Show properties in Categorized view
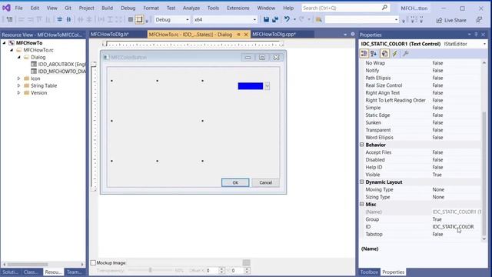 (x=364, y=54)
